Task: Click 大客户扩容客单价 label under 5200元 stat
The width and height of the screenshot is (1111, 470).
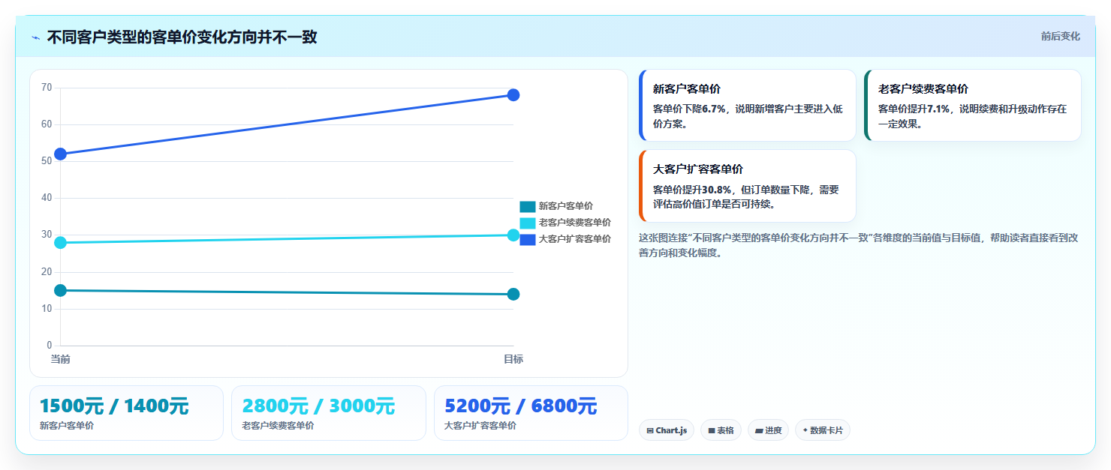Action: pos(480,426)
